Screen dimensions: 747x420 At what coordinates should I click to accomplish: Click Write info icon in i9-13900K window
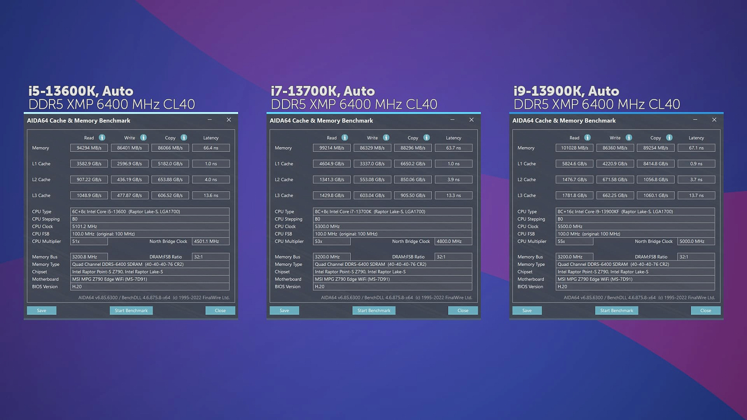(629, 138)
